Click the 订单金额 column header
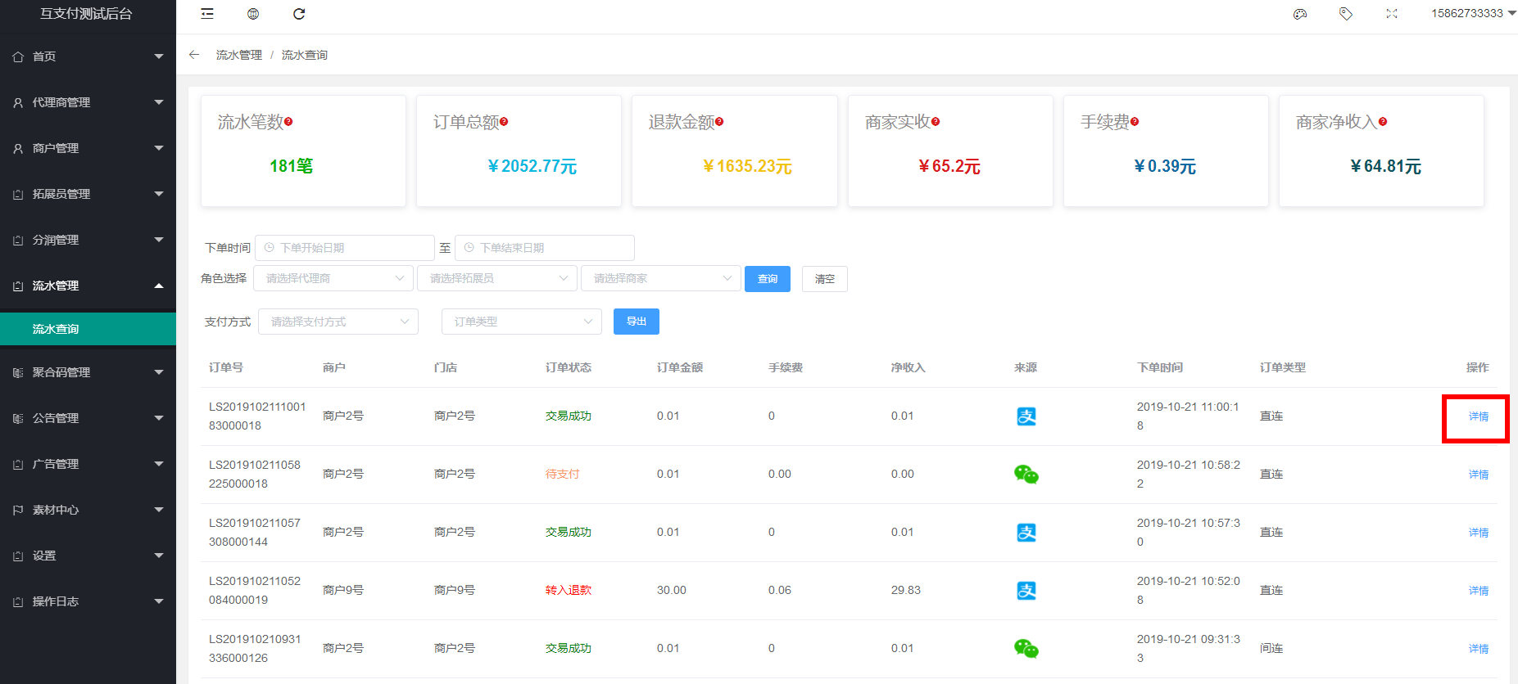 [x=680, y=367]
